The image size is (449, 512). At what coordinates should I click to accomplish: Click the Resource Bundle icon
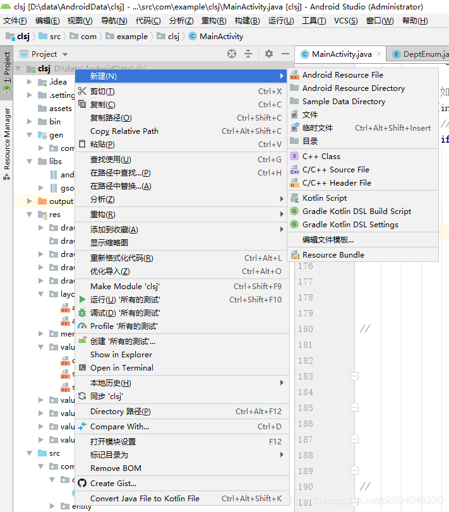click(294, 254)
